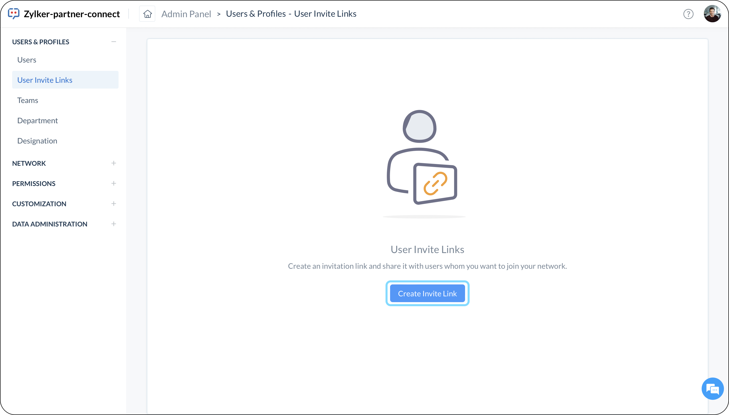Open the chat support bubble icon

coord(713,389)
